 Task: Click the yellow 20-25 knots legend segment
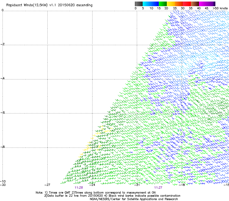click(171, 4)
